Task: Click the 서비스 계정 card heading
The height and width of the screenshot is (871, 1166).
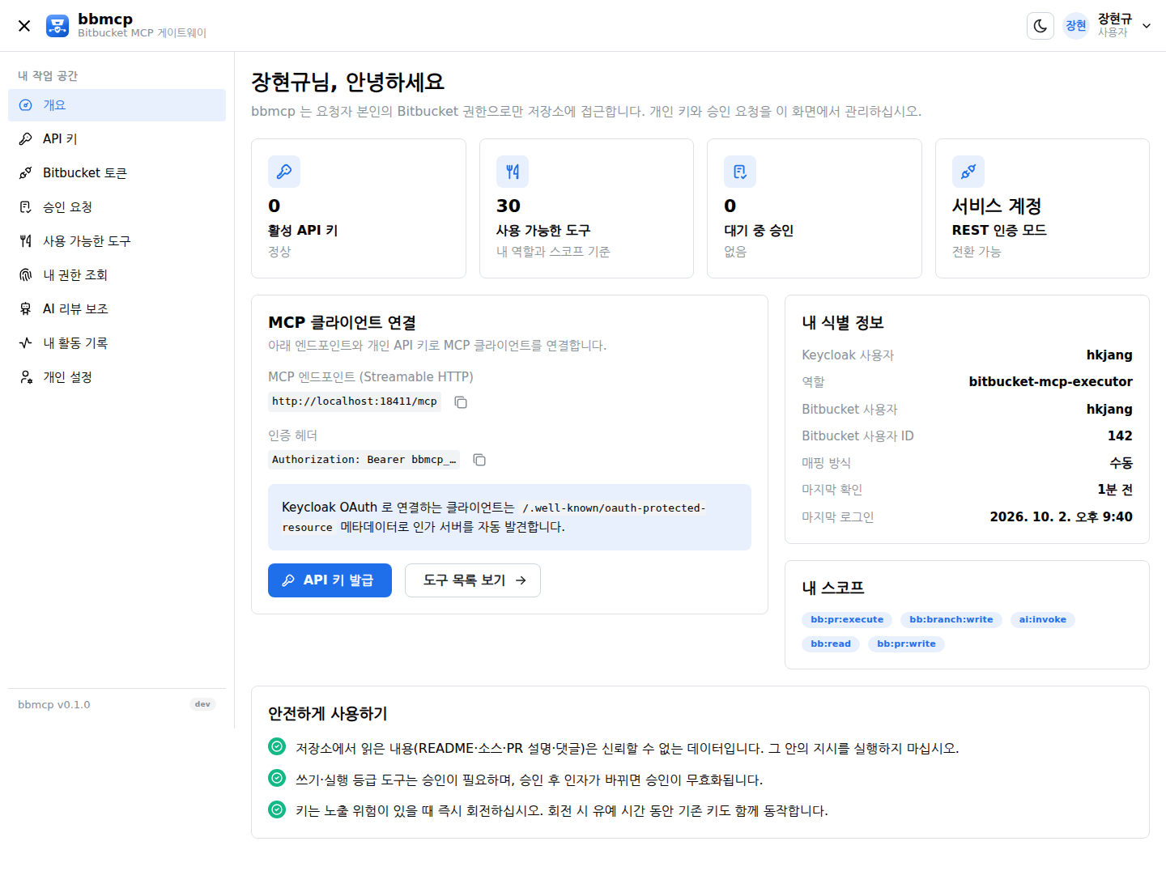Action: pyautogui.click(x=997, y=206)
